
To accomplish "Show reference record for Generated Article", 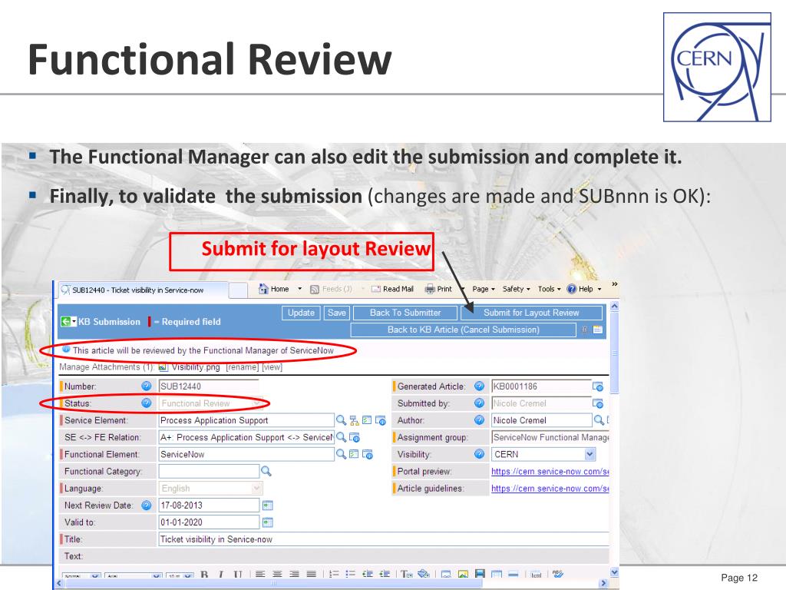I will [x=597, y=386].
